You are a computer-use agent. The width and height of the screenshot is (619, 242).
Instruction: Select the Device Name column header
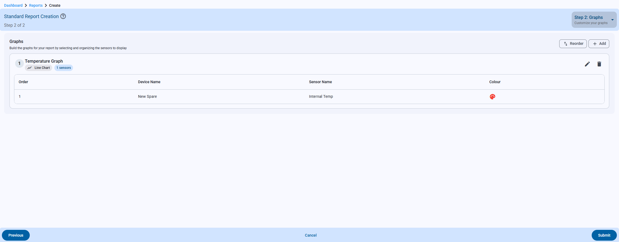pyautogui.click(x=149, y=82)
